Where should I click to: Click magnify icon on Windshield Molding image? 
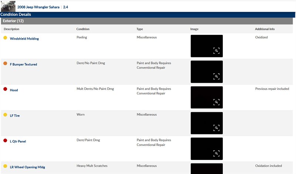pos(216,51)
